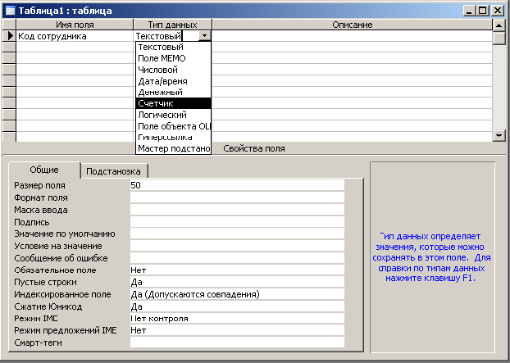Maximize the Таблица1 window
Screen dimensions: 510x363
[483, 11]
